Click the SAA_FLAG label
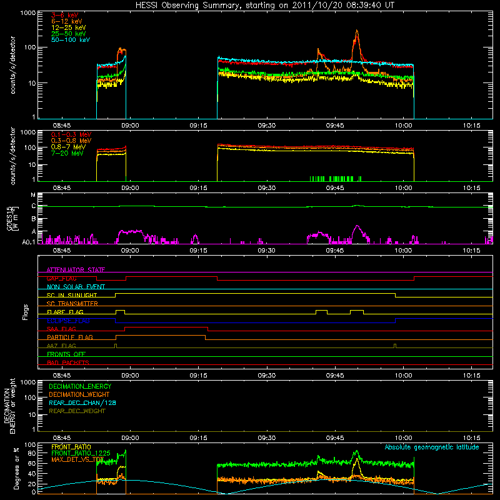The width and height of the screenshot is (500, 500). pos(61,329)
